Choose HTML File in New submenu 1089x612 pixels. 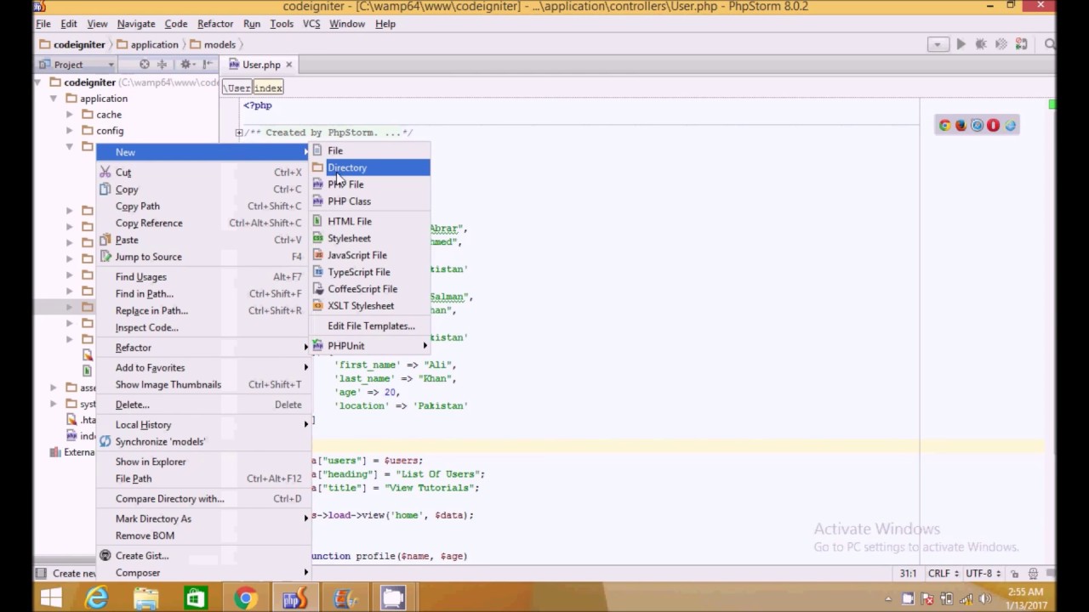click(370, 221)
